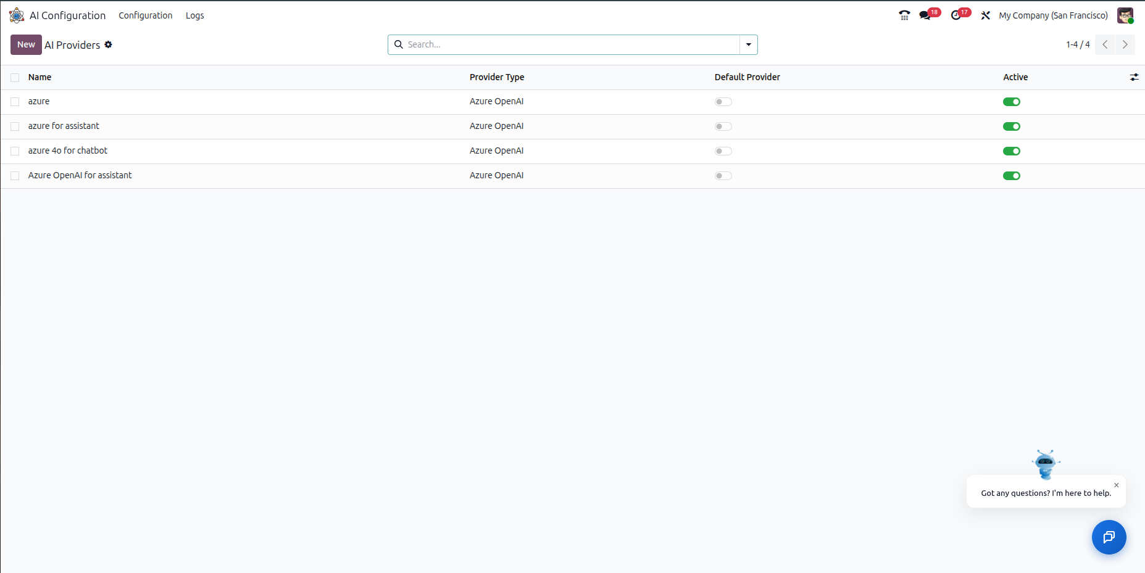Tick checkbox for Azure OpenAI for assistant

[15, 176]
